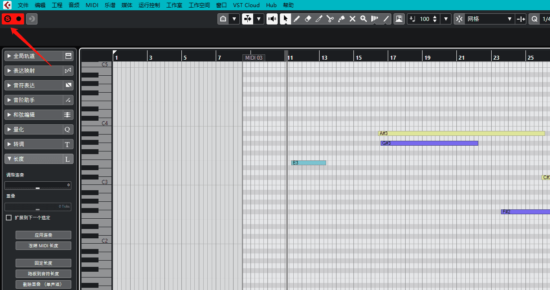Toggle Solo Editor button

8,19
